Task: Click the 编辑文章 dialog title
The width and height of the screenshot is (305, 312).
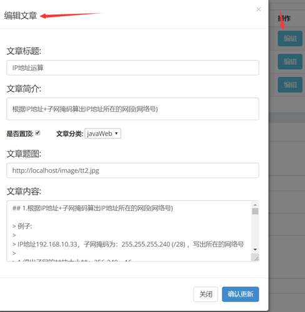Action: tap(21, 16)
